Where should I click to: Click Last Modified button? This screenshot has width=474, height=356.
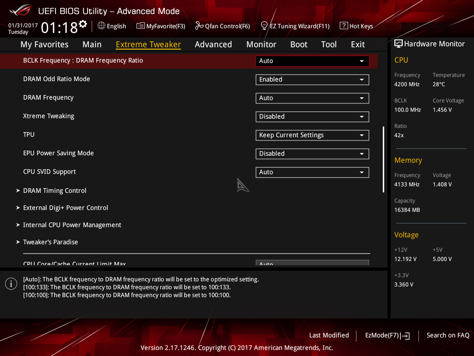(329, 336)
